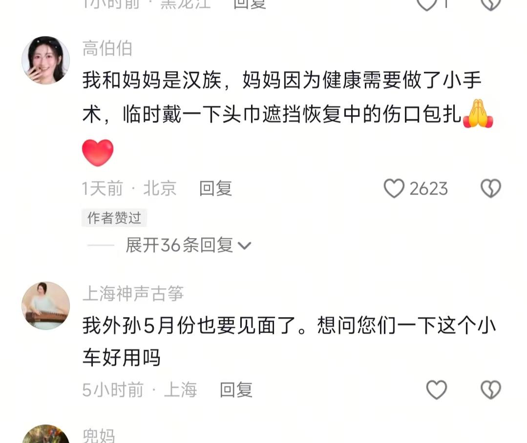The height and width of the screenshot is (443, 527).
Task: Dislike 高伯伯's comment with broken heart
Action: [491, 188]
